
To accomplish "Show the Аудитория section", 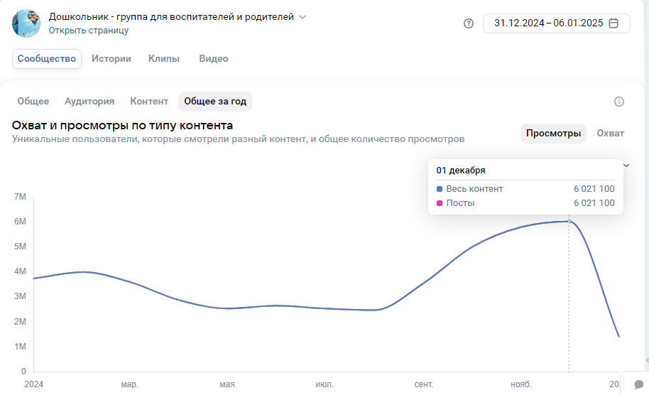I will (89, 102).
